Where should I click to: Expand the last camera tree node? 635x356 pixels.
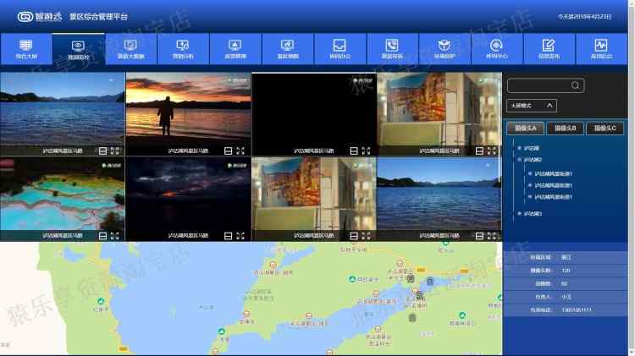point(520,214)
